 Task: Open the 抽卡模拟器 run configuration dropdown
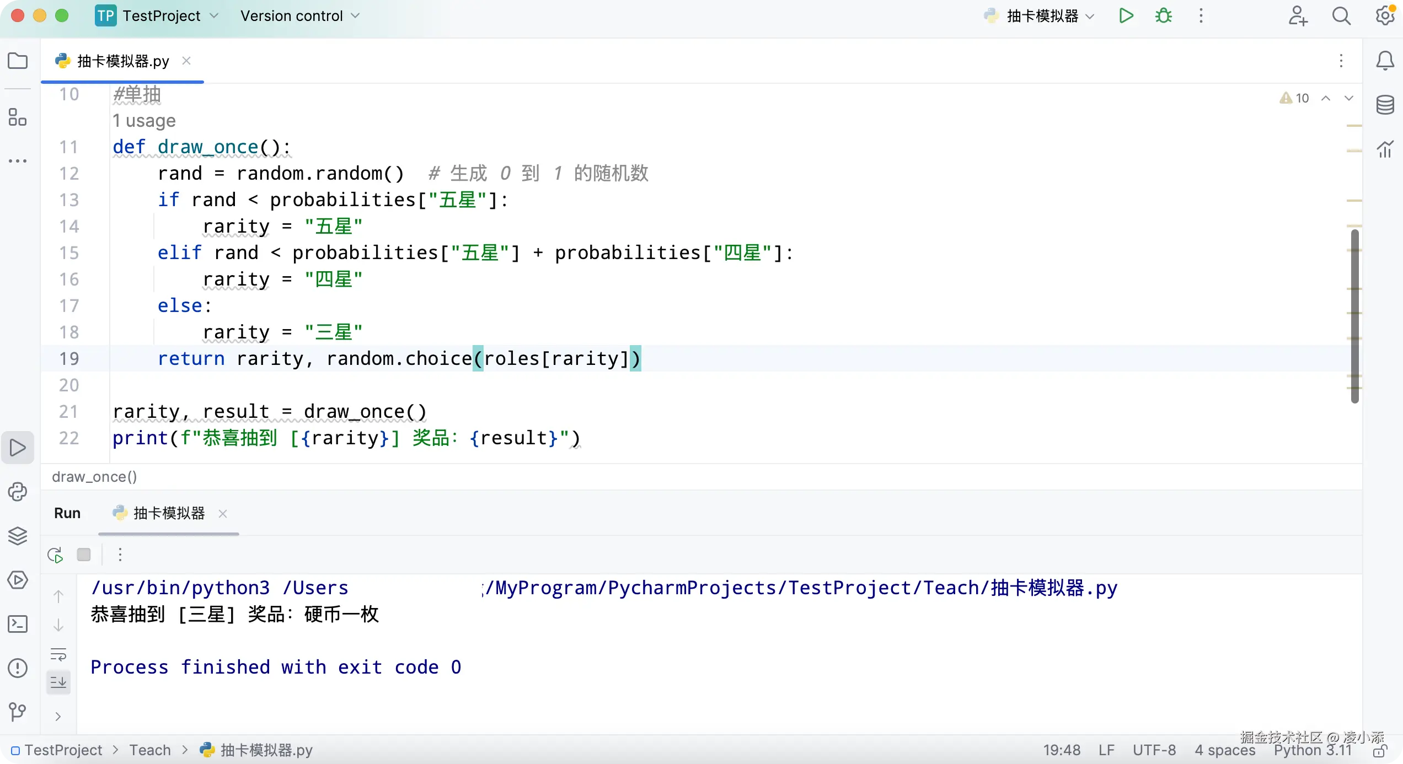[x=1041, y=15]
